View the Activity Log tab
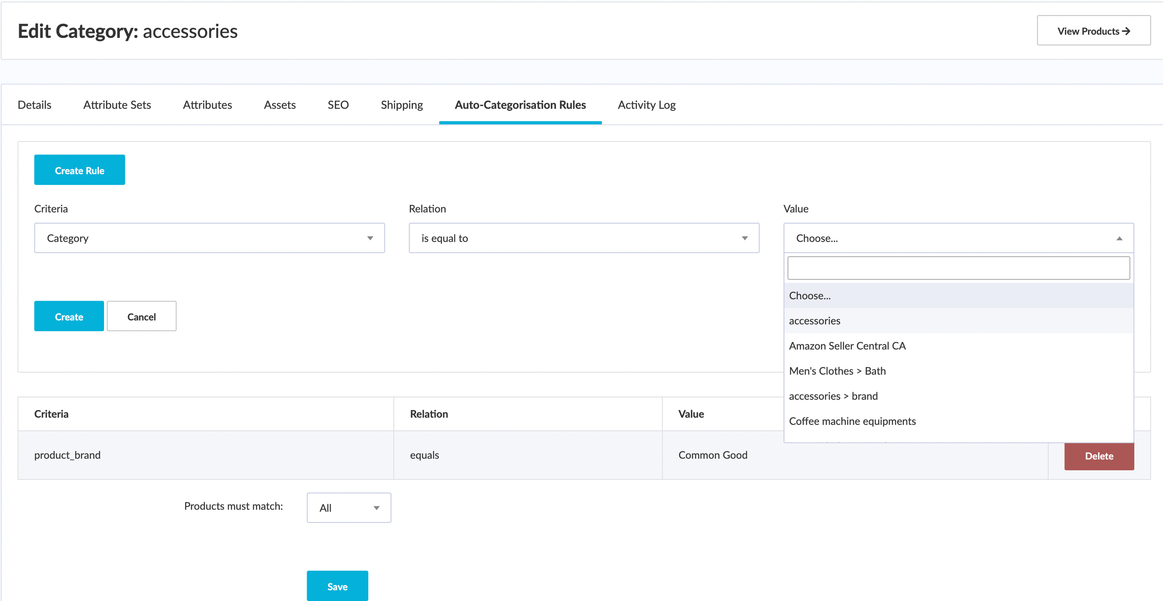The width and height of the screenshot is (1163, 601). pos(646,105)
